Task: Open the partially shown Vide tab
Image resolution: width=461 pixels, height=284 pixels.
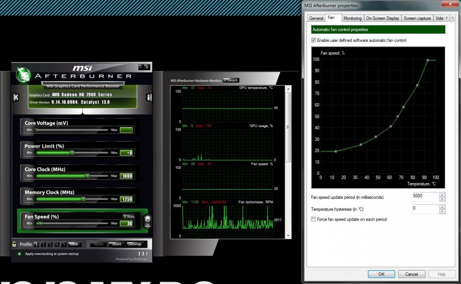Action: pyautogui.click(x=439, y=18)
